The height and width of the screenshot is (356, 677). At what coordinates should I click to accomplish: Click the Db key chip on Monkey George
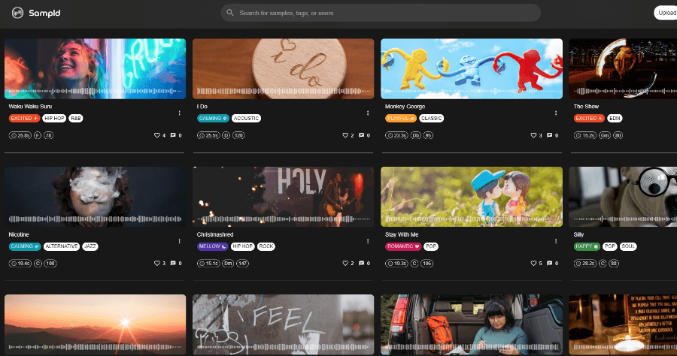[x=415, y=135]
